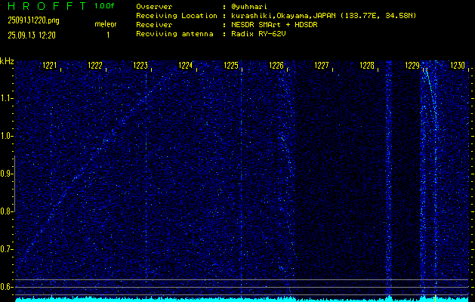475x302 pixels.
Task: Select the 1230 time marker
Action: pyautogui.click(x=458, y=66)
